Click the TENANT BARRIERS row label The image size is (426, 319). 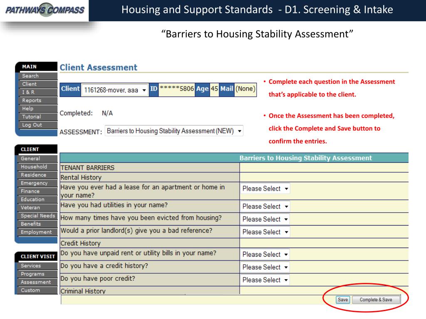coord(87,168)
